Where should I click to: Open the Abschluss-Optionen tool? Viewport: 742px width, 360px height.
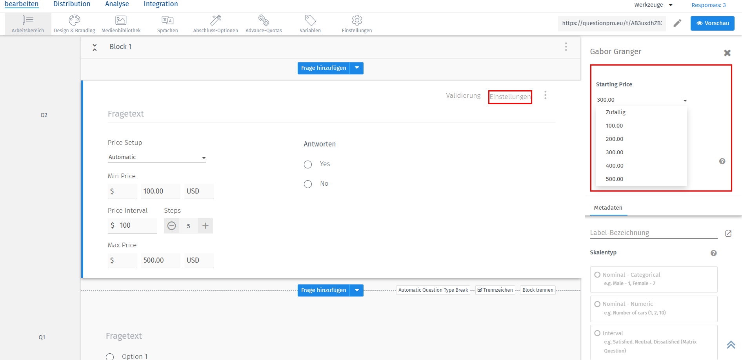click(x=215, y=24)
